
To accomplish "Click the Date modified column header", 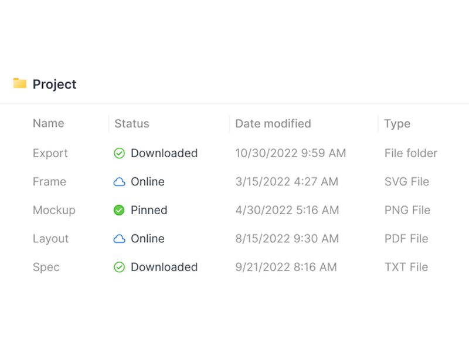I will (273, 123).
